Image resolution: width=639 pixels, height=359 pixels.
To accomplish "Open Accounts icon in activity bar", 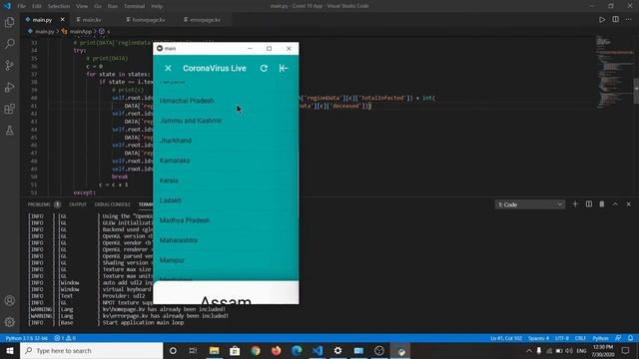I will 9,301.
